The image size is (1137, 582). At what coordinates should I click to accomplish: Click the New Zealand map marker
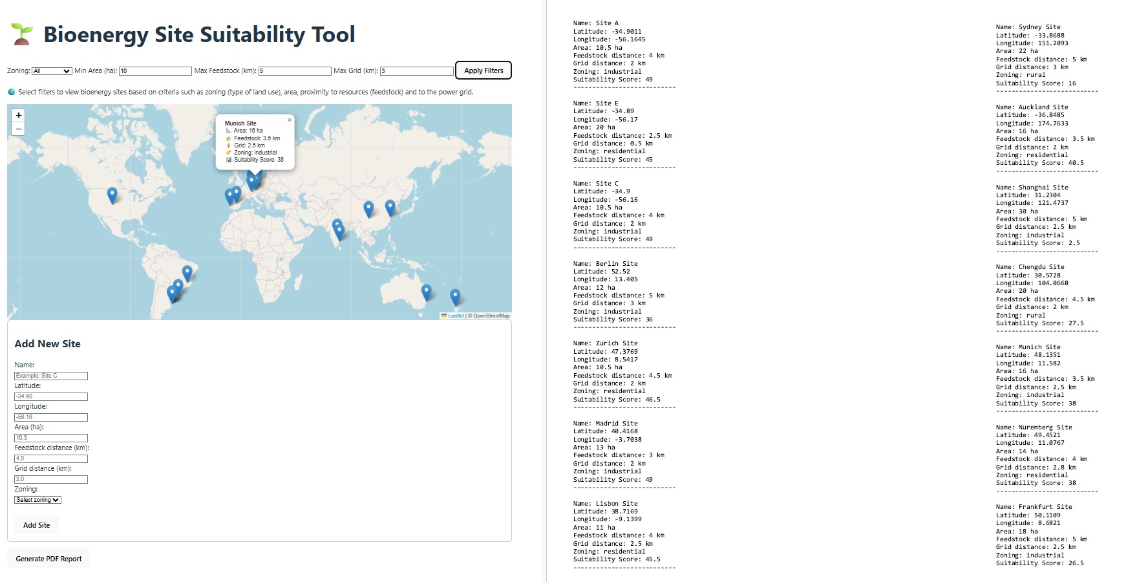point(455,296)
